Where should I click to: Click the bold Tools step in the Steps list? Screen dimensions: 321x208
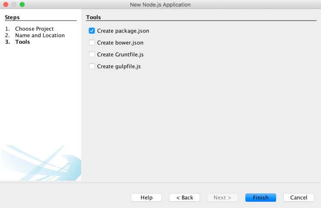(x=23, y=42)
